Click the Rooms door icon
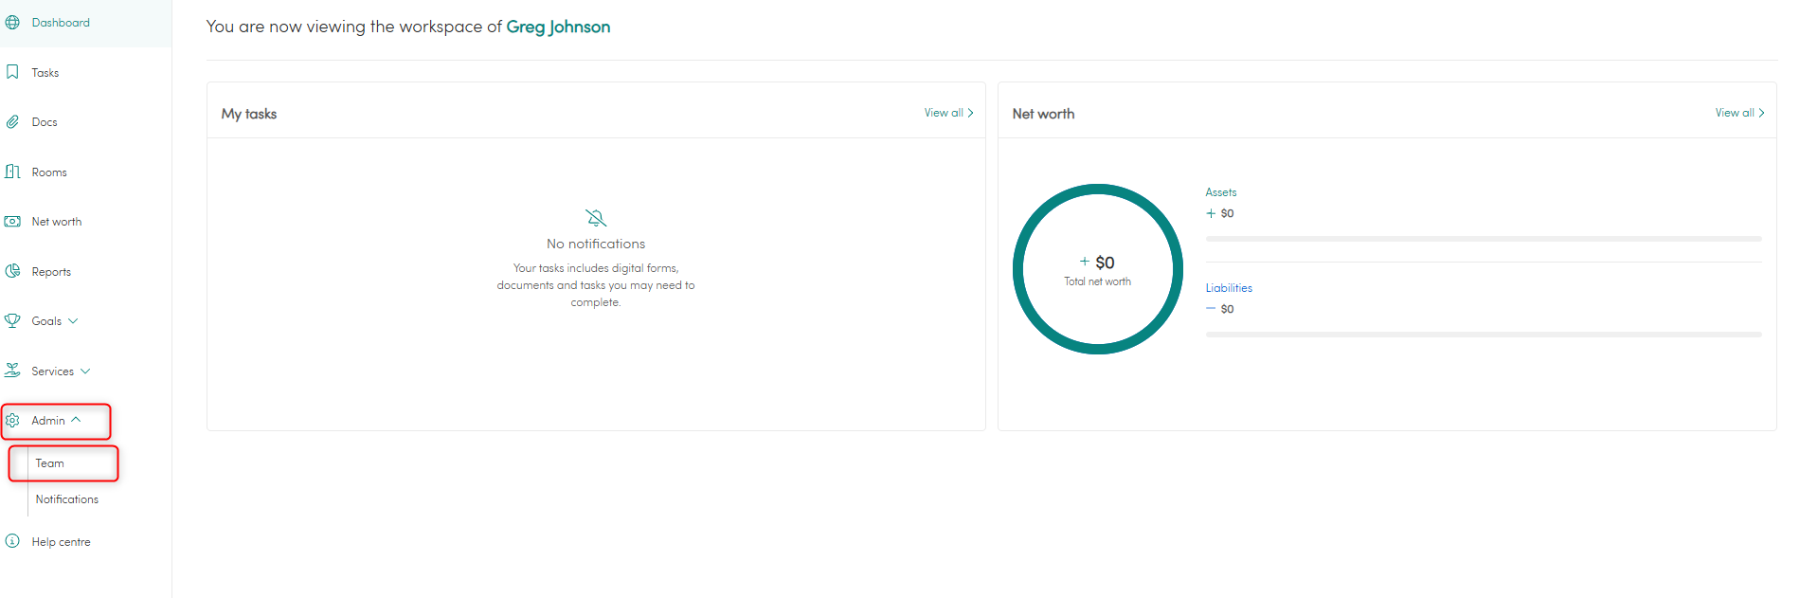Viewport: 1800px width, 598px height. (12, 172)
